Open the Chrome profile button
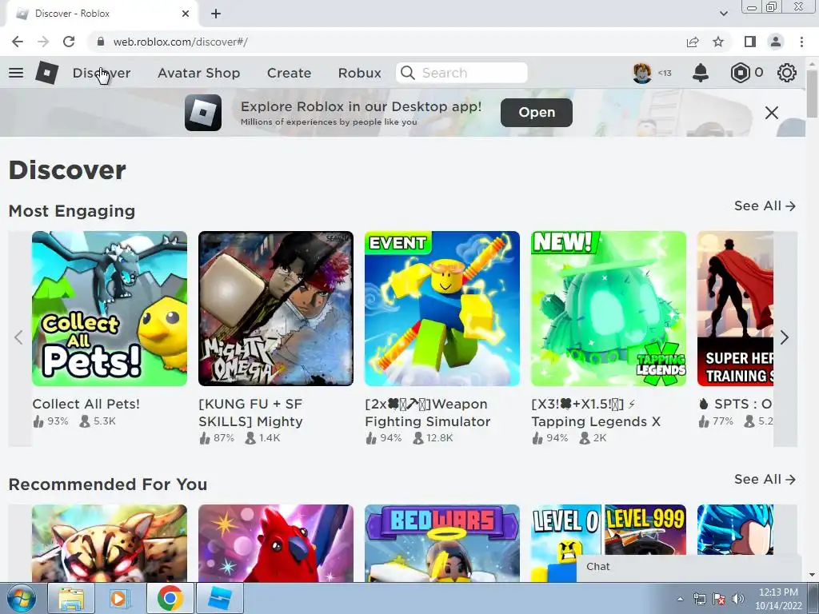The image size is (819, 614). coord(776,42)
